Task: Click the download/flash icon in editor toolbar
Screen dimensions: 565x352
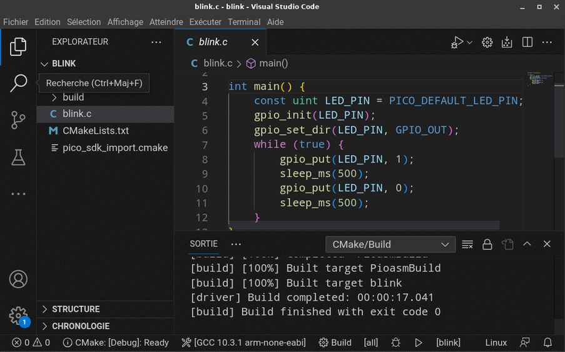Action: click(x=507, y=42)
